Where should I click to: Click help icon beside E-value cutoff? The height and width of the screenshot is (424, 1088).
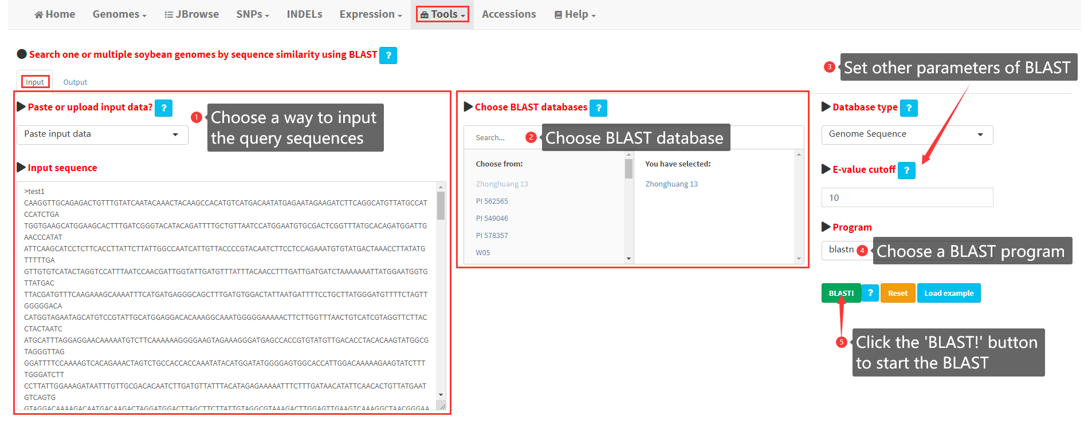[x=906, y=171]
